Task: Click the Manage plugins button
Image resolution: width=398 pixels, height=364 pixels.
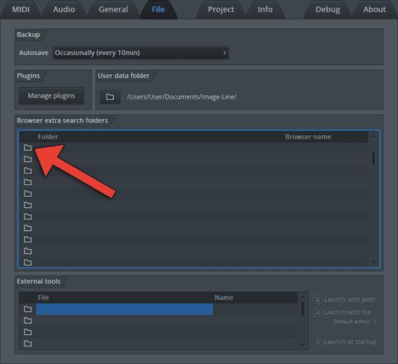Action: click(x=51, y=96)
